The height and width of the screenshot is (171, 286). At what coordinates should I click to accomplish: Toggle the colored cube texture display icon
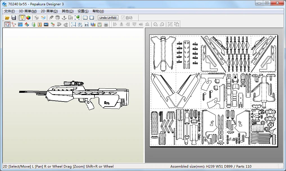(28, 18)
